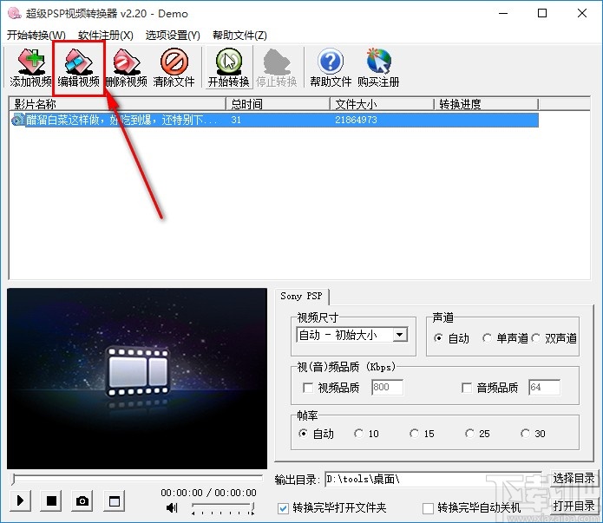Open the 软件注册(X) menu

[106, 36]
